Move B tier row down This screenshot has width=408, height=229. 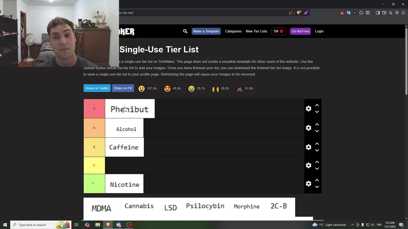tap(317, 151)
